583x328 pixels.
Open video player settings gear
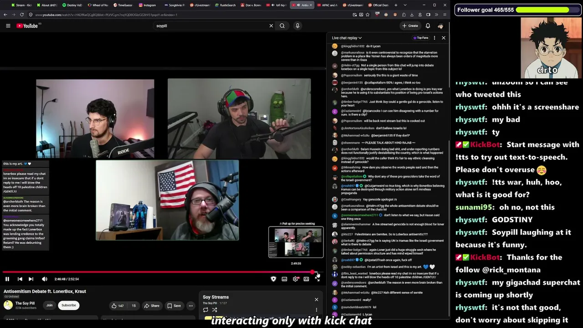point(295,279)
